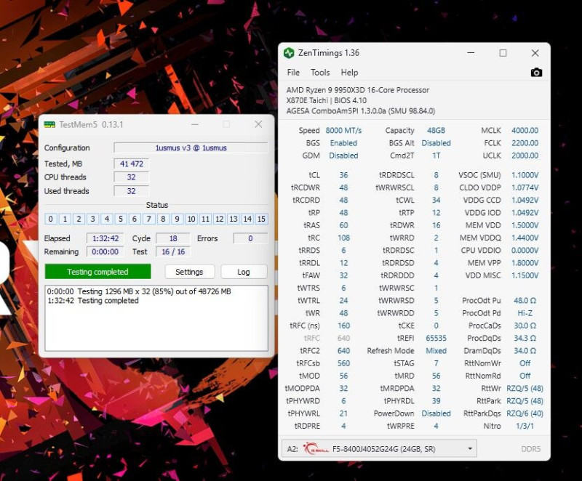Click the Refresh Mode value Mixed
582x481 pixels.
pos(436,350)
